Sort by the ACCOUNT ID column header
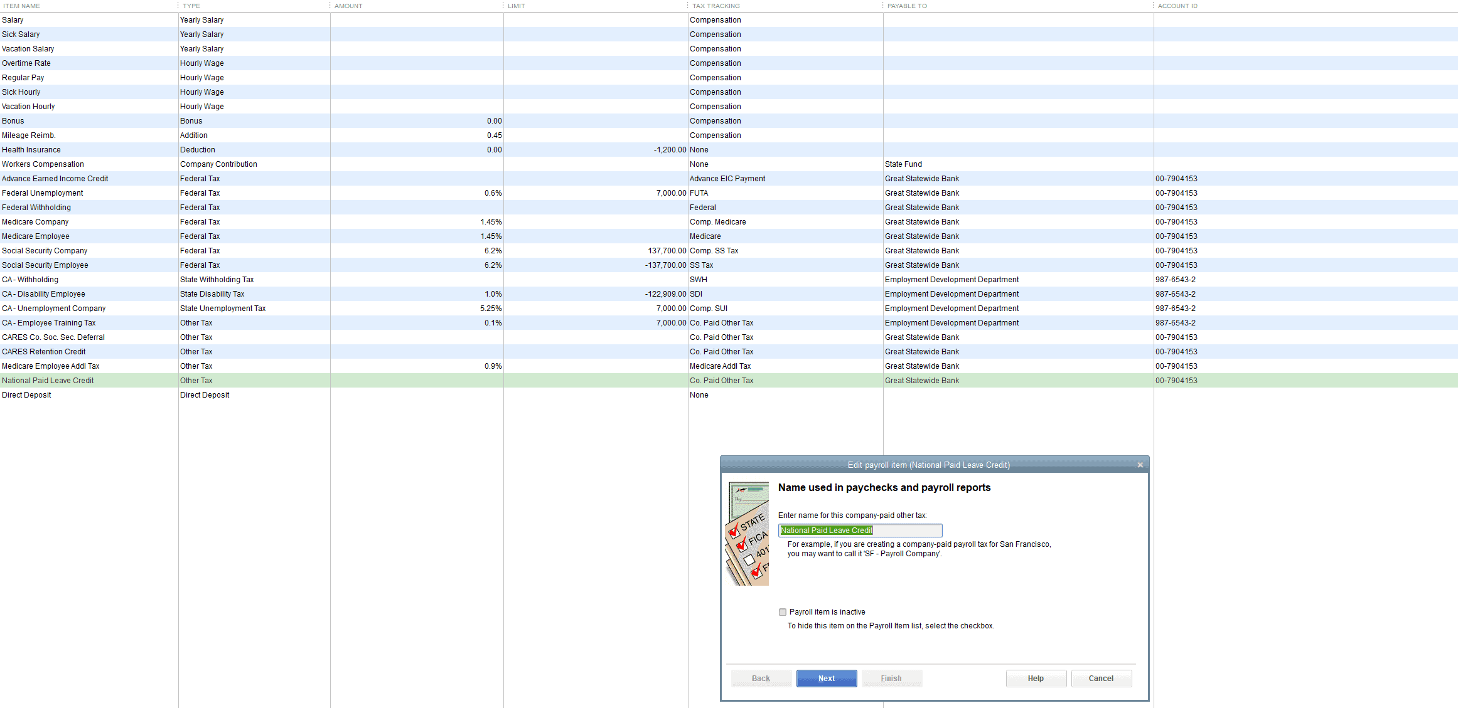 [1177, 6]
